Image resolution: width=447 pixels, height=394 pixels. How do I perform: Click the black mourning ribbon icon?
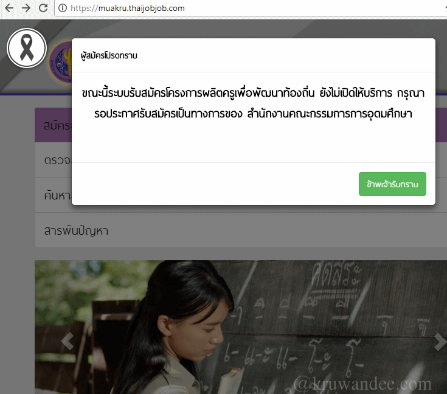27,48
